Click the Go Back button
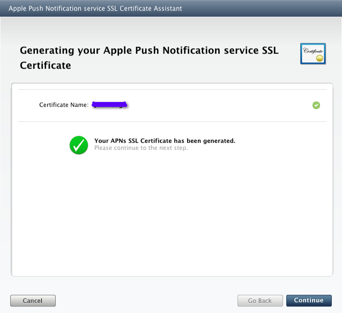This screenshot has width=342, height=313. [x=259, y=301]
